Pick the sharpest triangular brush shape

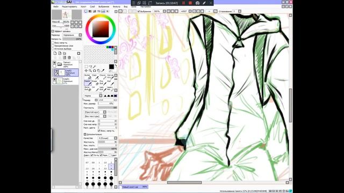(105, 95)
